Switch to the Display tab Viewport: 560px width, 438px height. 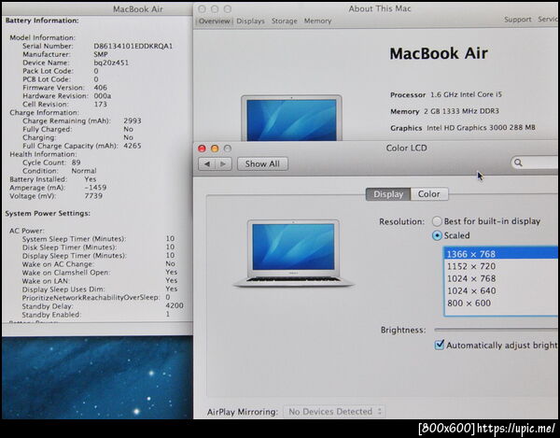pyautogui.click(x=388, y=194)
